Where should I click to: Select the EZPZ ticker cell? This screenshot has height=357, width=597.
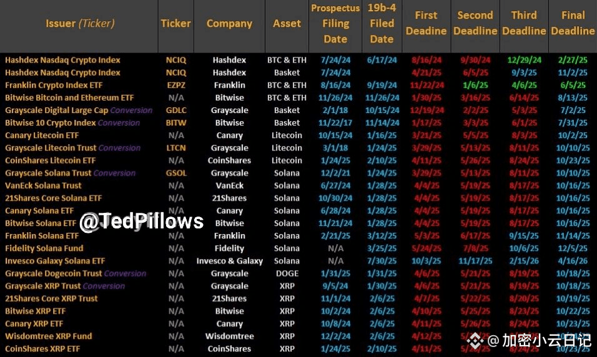point(176,86)
